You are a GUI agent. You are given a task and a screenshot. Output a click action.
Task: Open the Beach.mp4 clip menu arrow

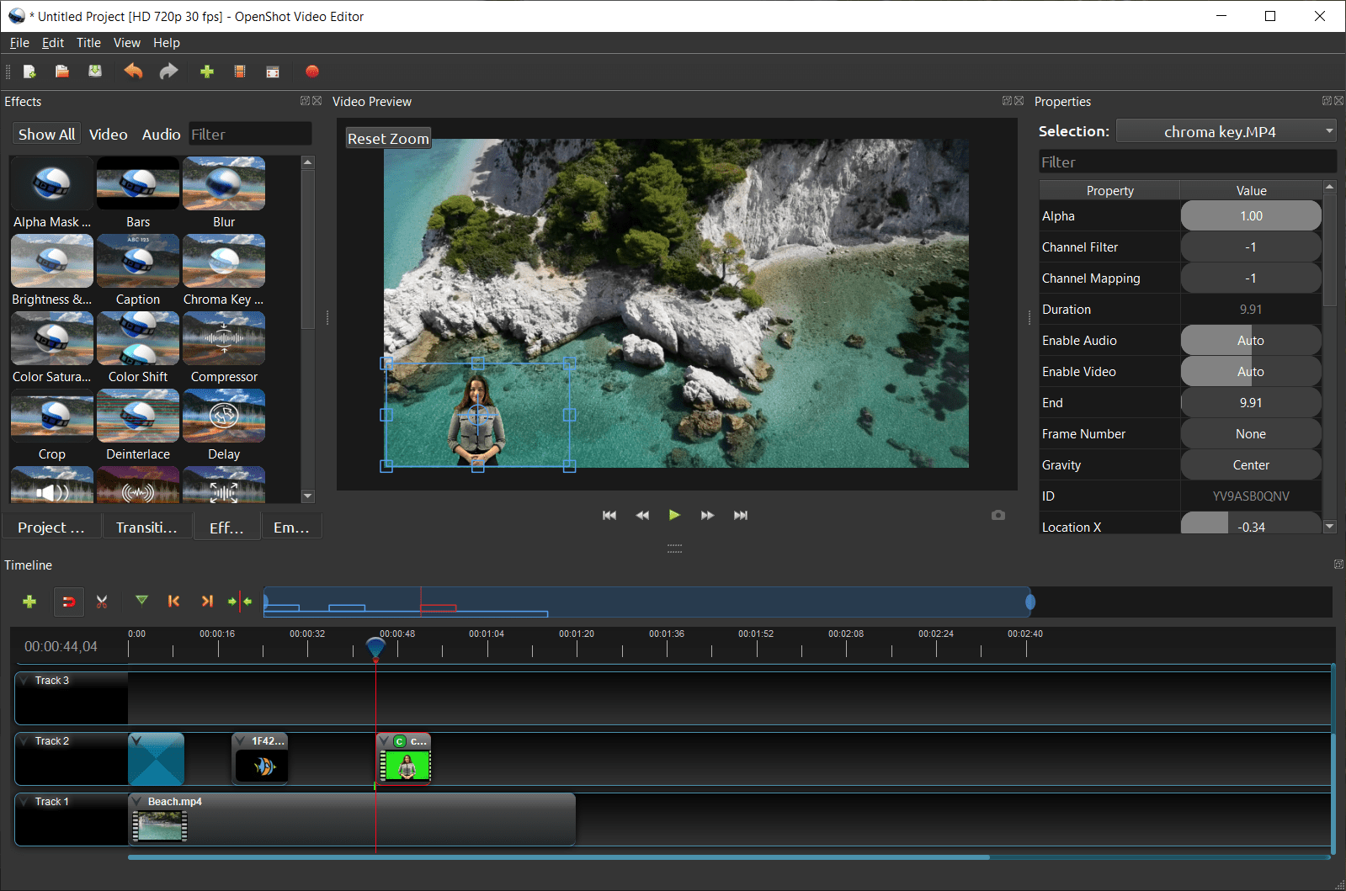click(x=137, y=802)
